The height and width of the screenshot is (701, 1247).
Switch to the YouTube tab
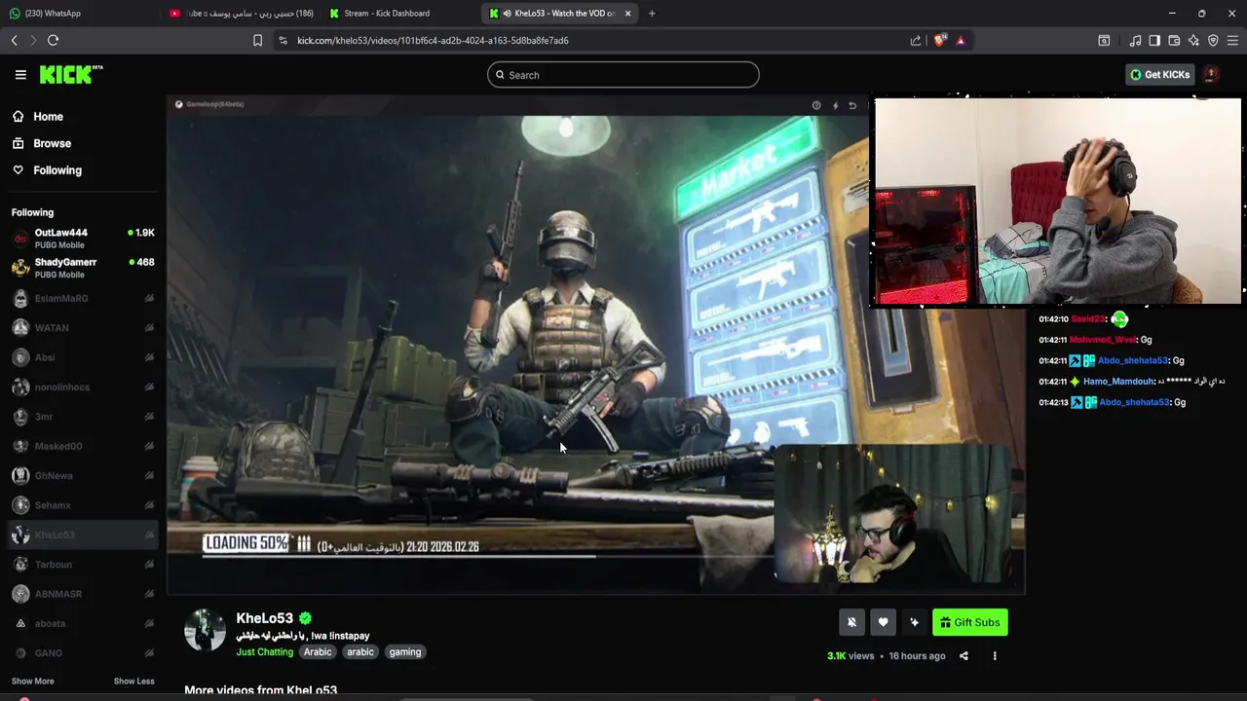pos(242,14)
